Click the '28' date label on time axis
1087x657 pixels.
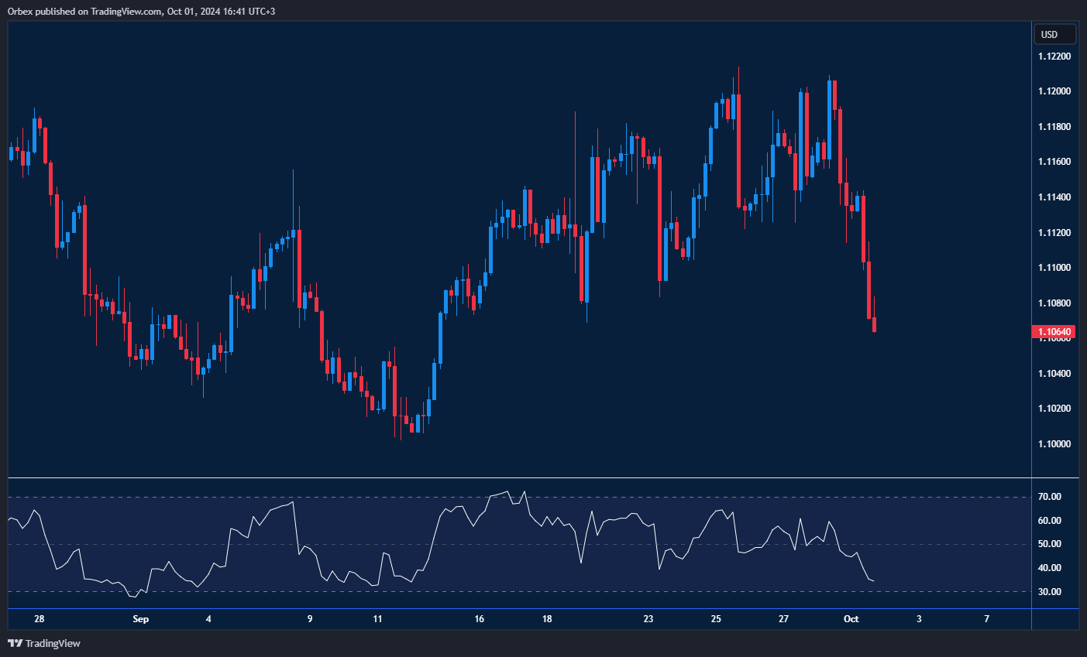39,619
